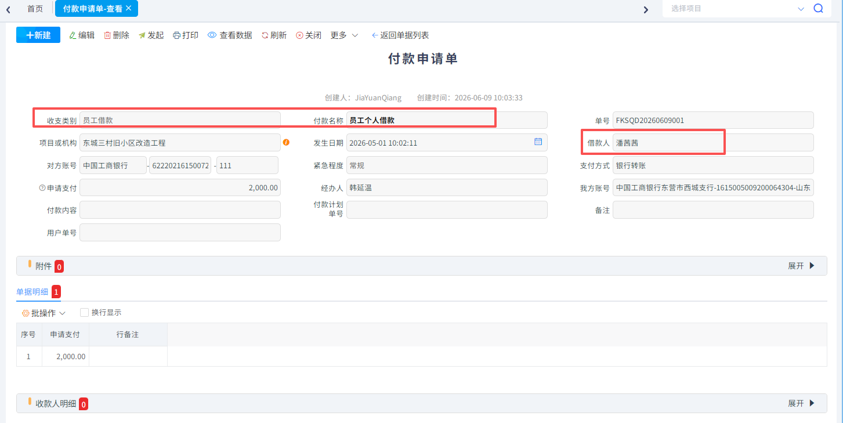The width and height of the screenshot is (843, 423).
Task: Click the search magnifier icon
Action: 818,9
